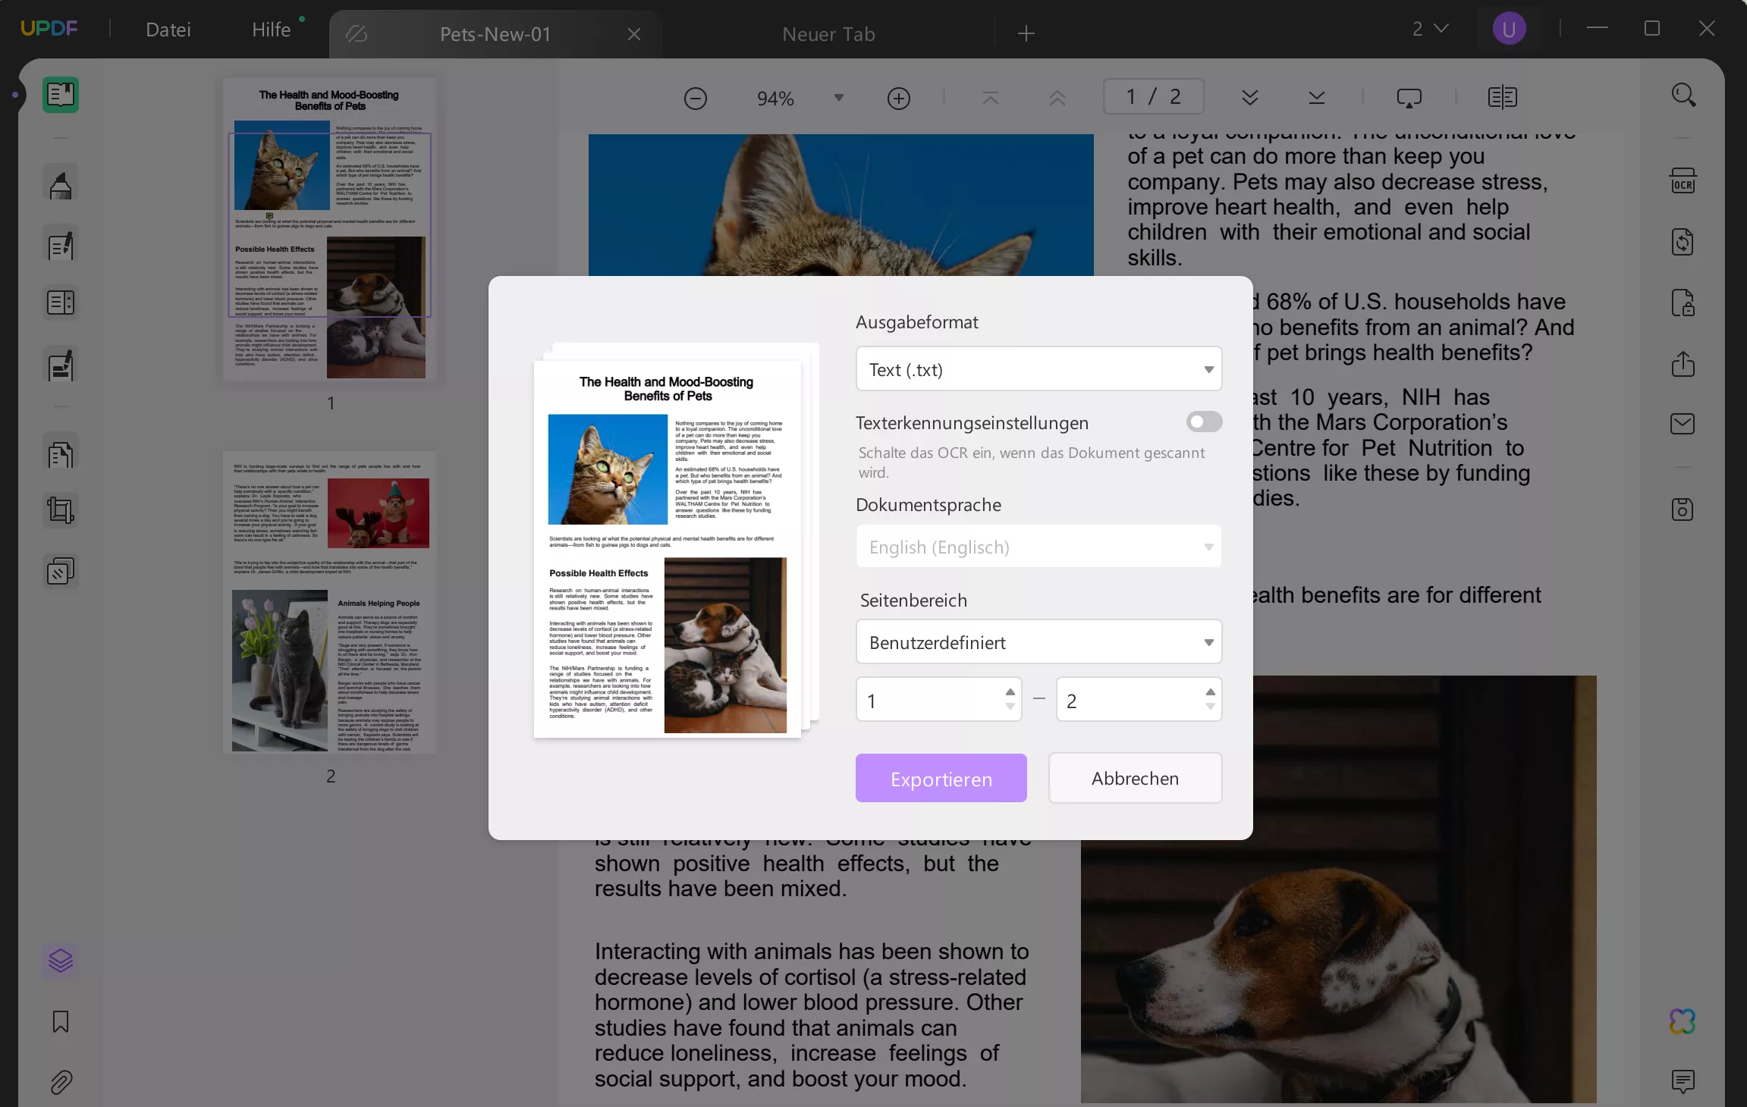Switch to the Neuer Tab tab
The height and width of the screenshot is (1107, 1747).
point(828,33)
